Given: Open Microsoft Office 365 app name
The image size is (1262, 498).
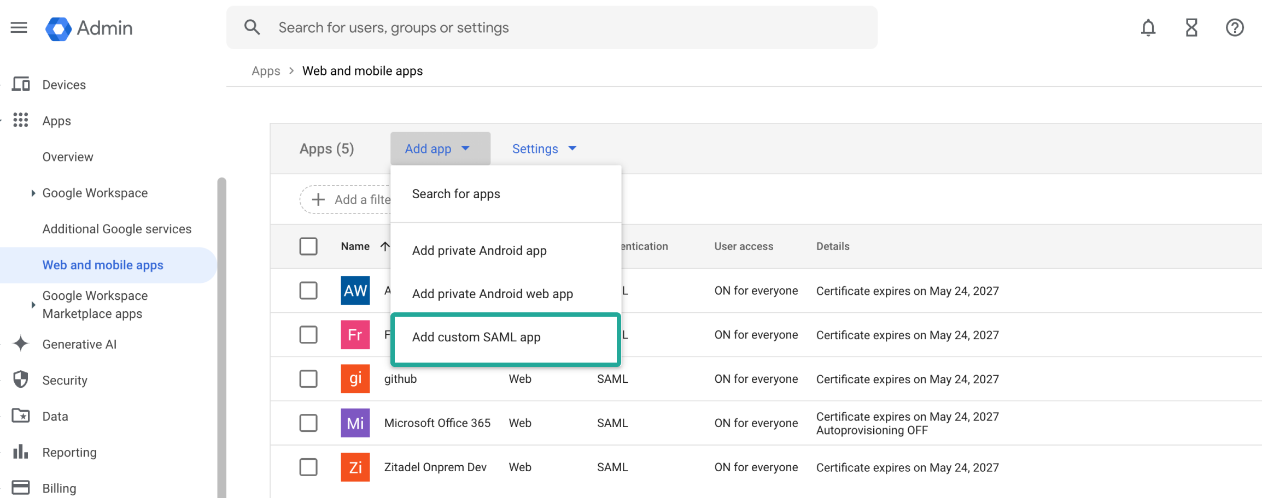Looking at the screenshot, I should (x=437, y=423).
